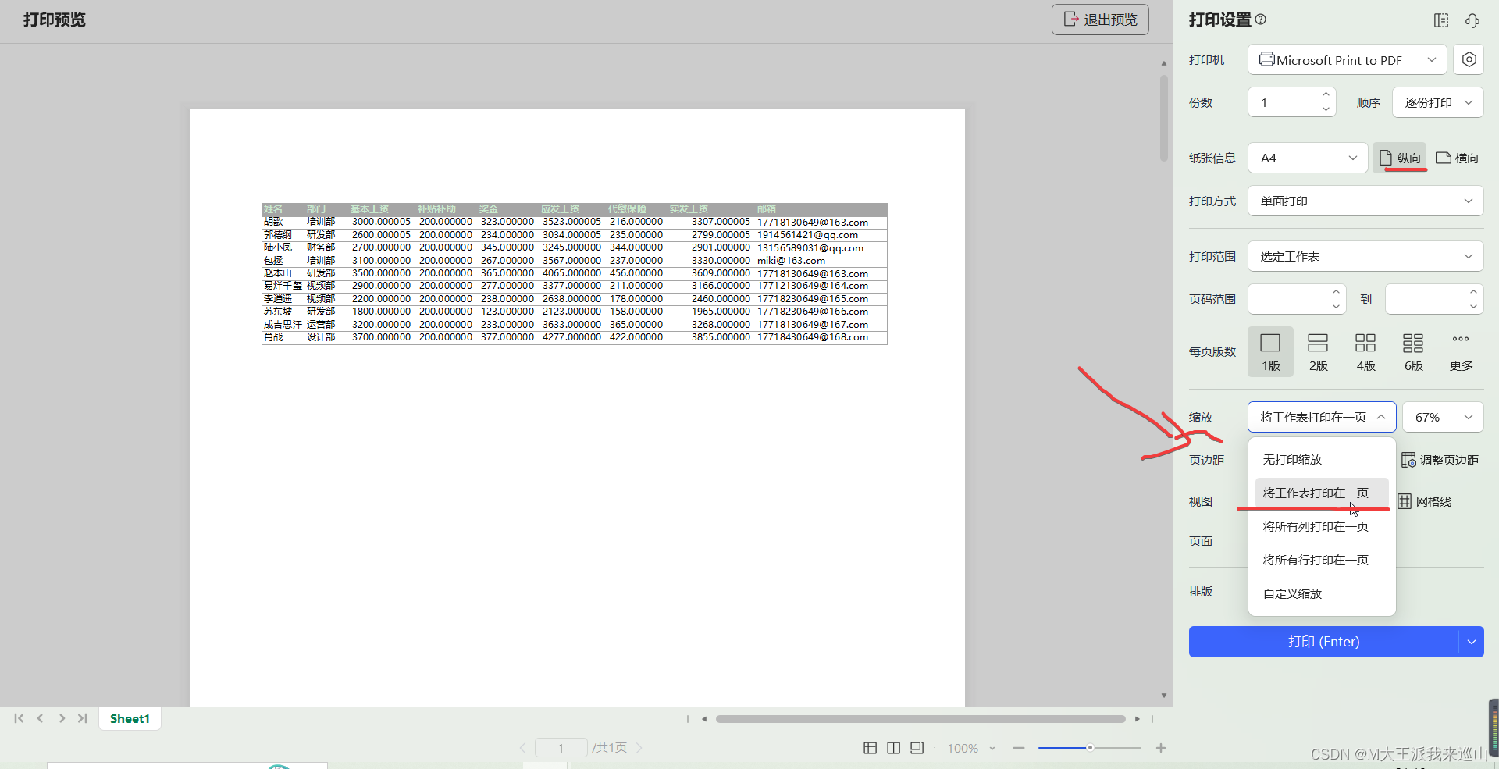
Task: Choose 无打印缩放 no scaling option
Action: (x=1322, y=460)
